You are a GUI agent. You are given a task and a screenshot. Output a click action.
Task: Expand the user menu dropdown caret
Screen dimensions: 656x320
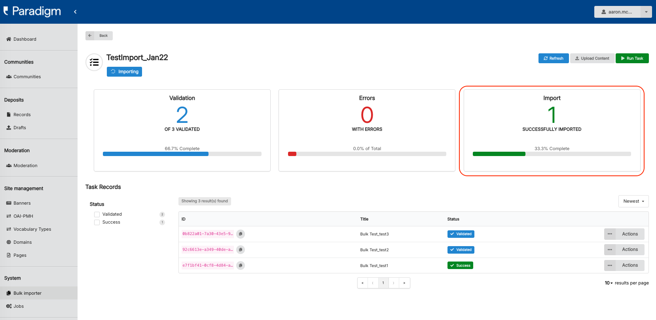click(x=646, y=12)
